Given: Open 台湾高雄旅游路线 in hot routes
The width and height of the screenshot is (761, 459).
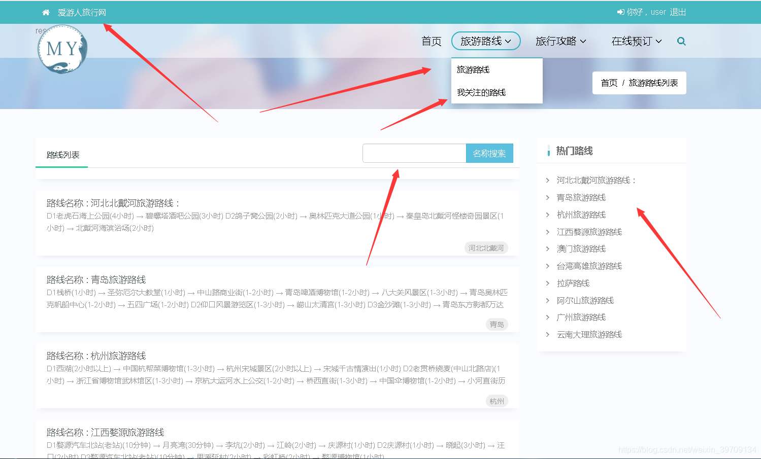Looking at the screenshot, I should pos(589,266).
